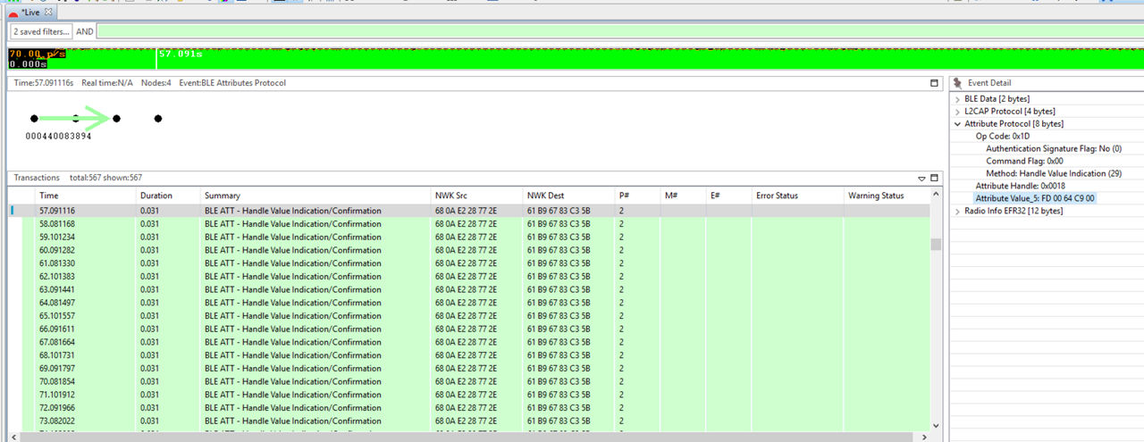Click scroll-up arrow of transactions scrollbar
The image size is (1144, 442).
click(x=936, y=195)
